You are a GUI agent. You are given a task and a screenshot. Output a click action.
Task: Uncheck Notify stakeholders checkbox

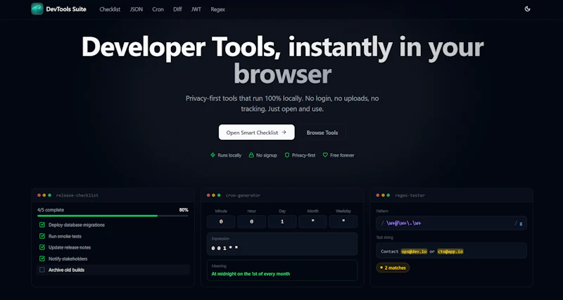tap(42, 259)
